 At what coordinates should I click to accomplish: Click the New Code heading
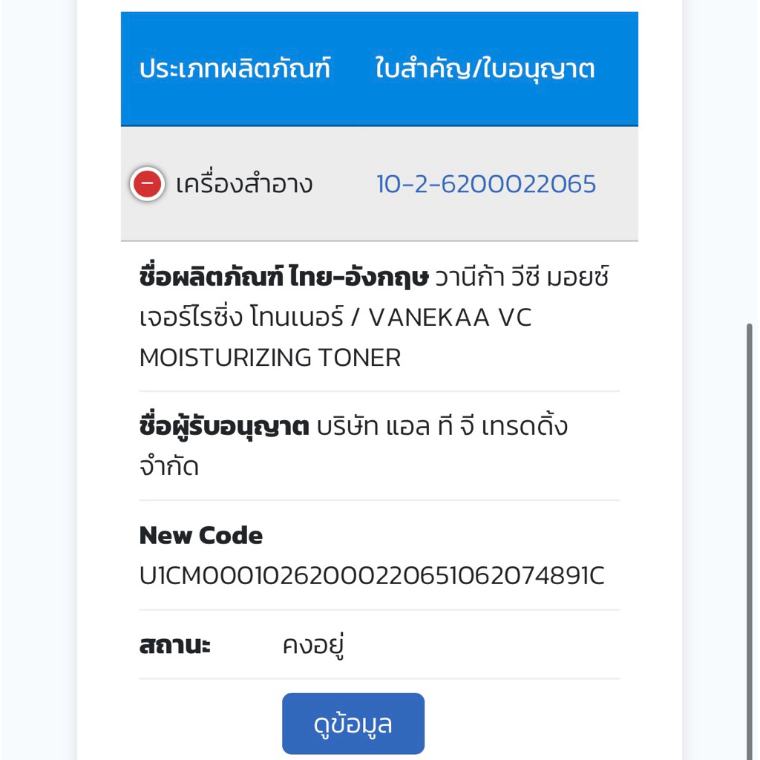click(200, 535)
